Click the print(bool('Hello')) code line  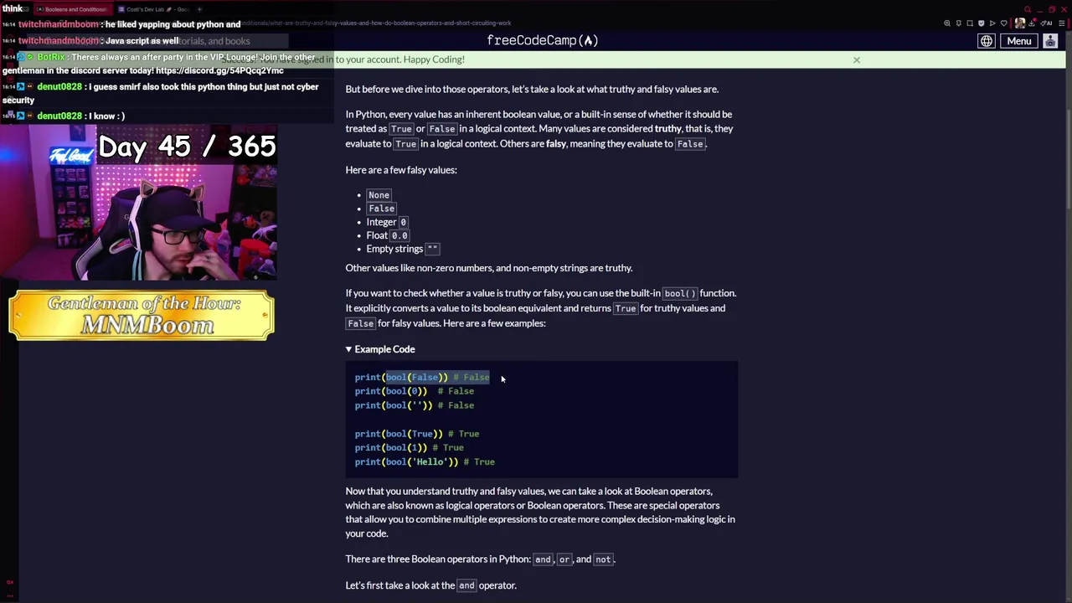pyautogui.click(x=425, y=462)
